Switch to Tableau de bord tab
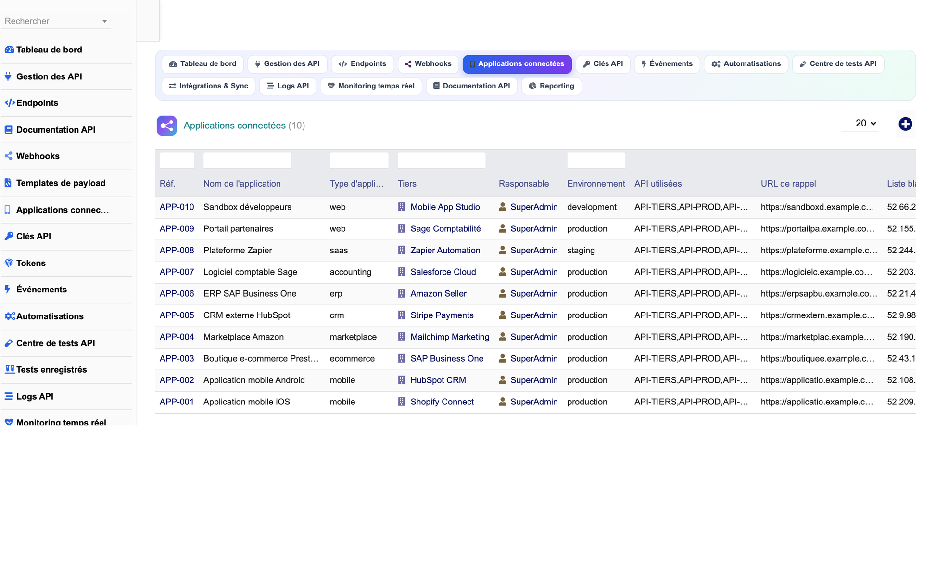Image resolution: width=936 pixels, height=579 pixels. point(203,64)
